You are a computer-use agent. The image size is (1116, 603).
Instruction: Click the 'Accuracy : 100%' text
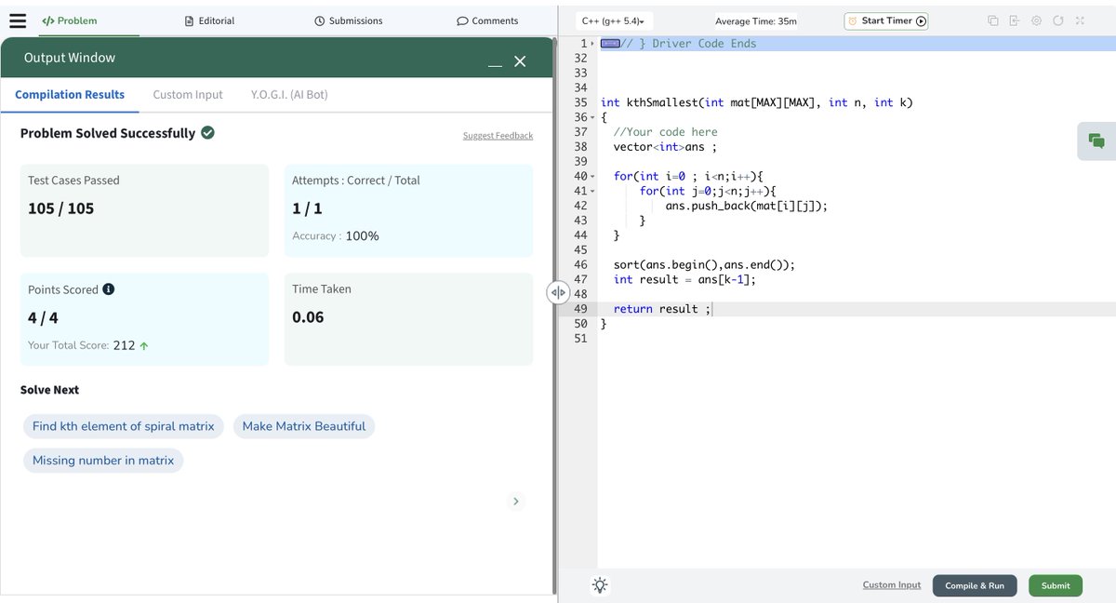point(336,236)
